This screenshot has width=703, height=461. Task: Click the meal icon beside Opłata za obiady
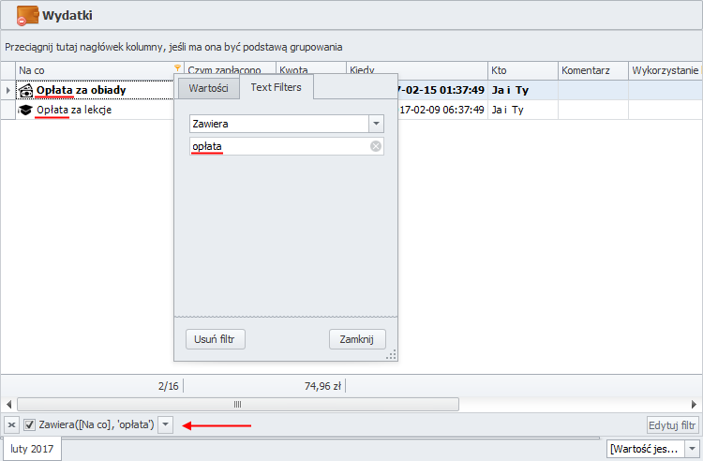[26, 91]
